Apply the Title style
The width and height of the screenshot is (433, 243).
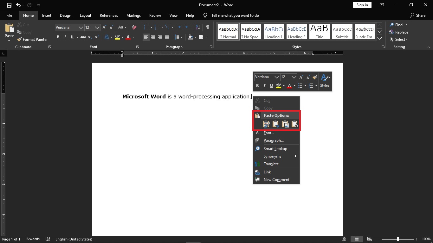click(x=320, y=32)
